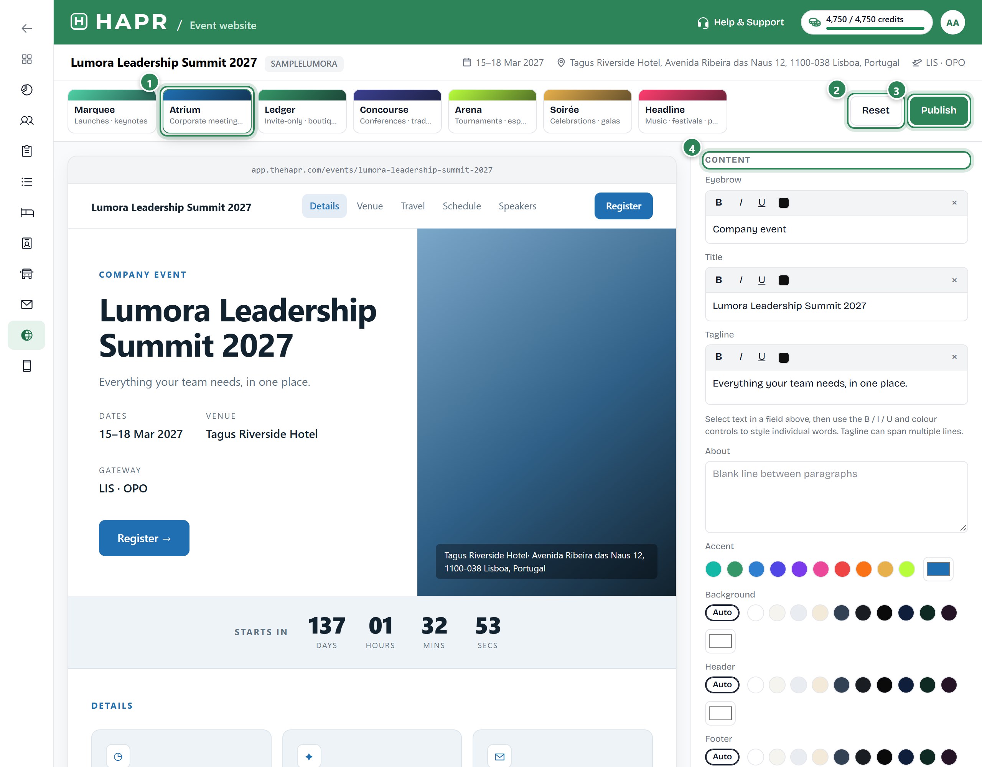This screenshot has width=982, height=767.
Task: Click the back arrow in sidebar
Action: pos(26,28)
